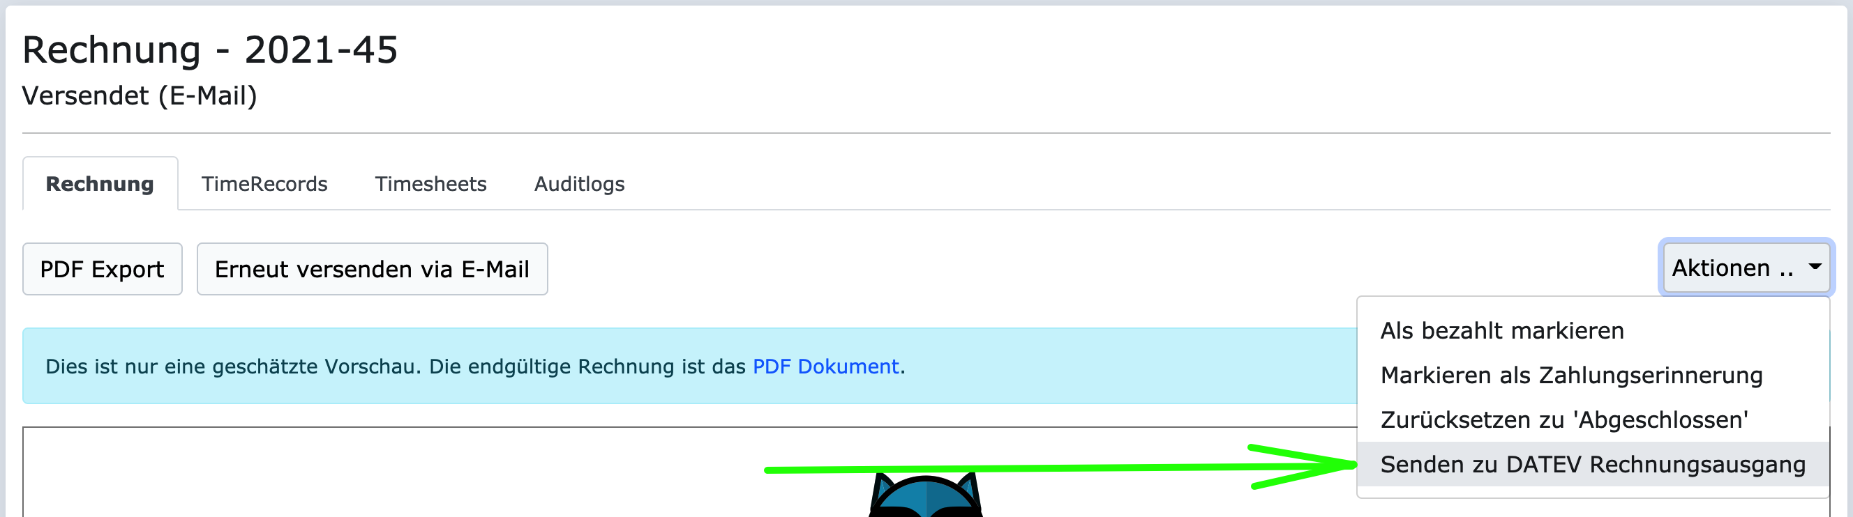The image size is (1853, 517).
Task: Open the Aktionen dropdown
Action: 1746,268
